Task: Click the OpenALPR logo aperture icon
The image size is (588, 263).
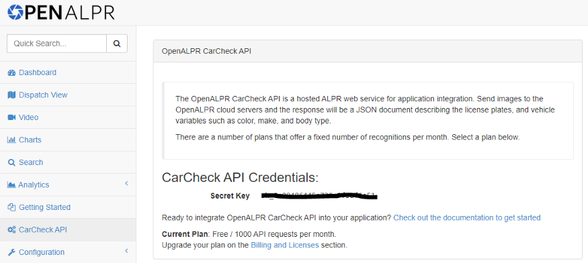Action: pos(15,12)
